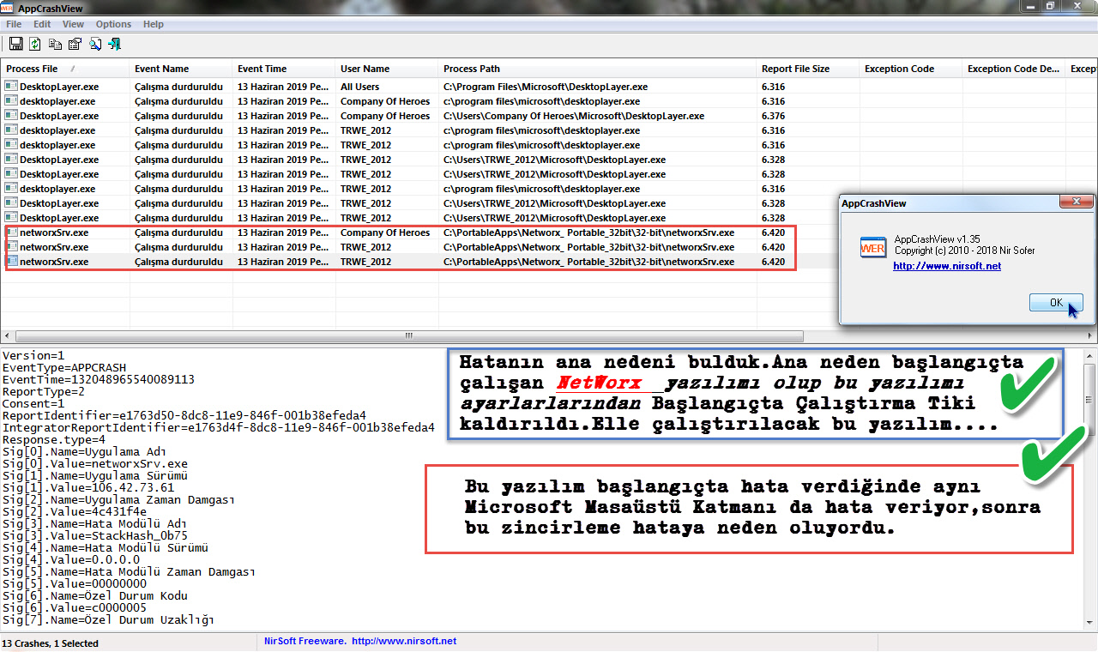Click the Sig[7].Name=Özel Durum Uzaklığı line
The width and height of the screenshot is (1098, 652).
tap(108, 619)
